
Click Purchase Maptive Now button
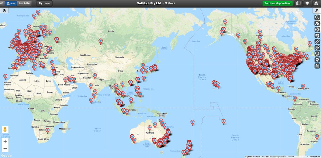click(278, 3)
